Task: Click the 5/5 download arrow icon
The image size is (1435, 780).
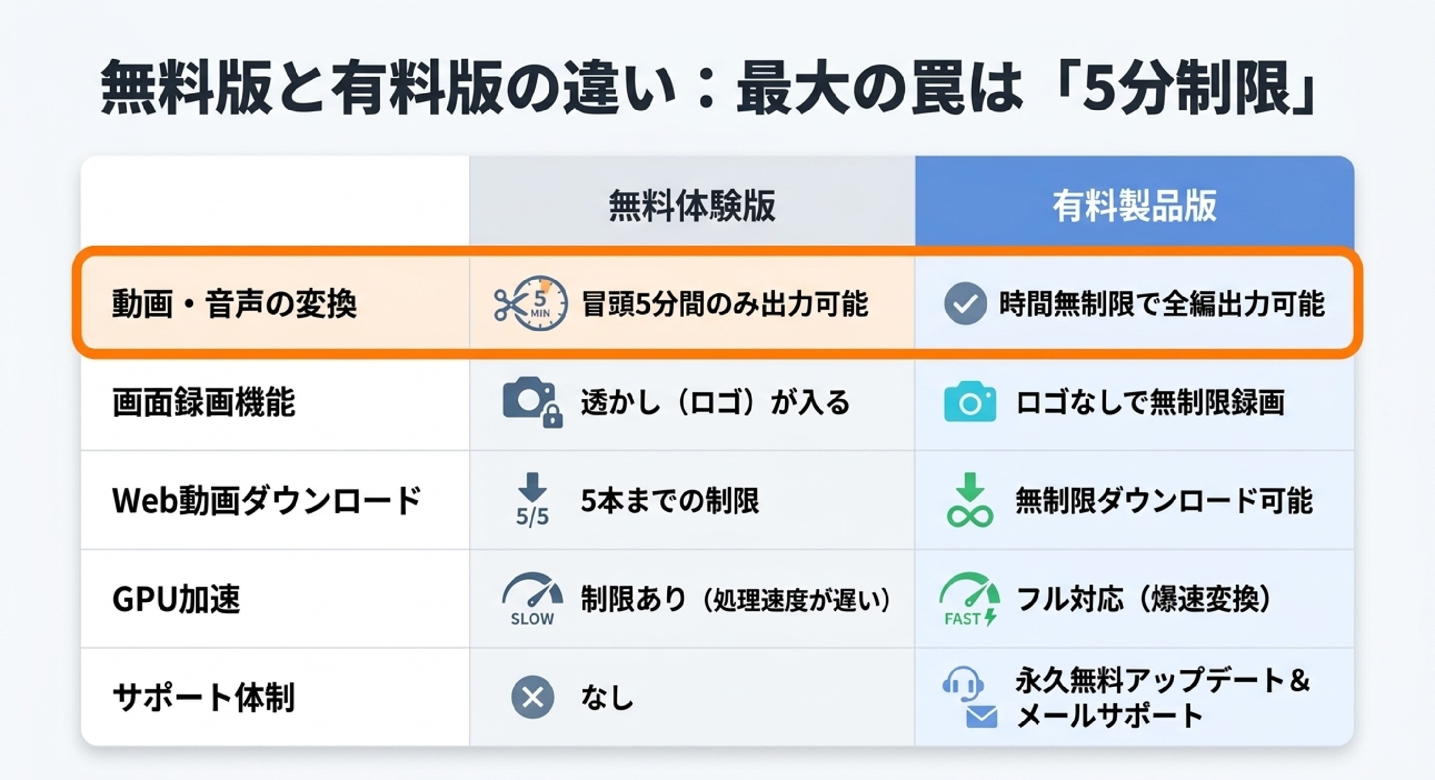Action: click(532, 499)
